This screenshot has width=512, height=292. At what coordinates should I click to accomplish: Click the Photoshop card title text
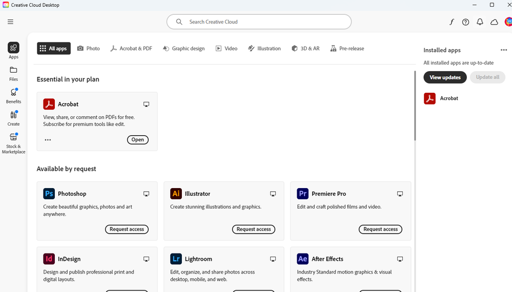point(72,194)
